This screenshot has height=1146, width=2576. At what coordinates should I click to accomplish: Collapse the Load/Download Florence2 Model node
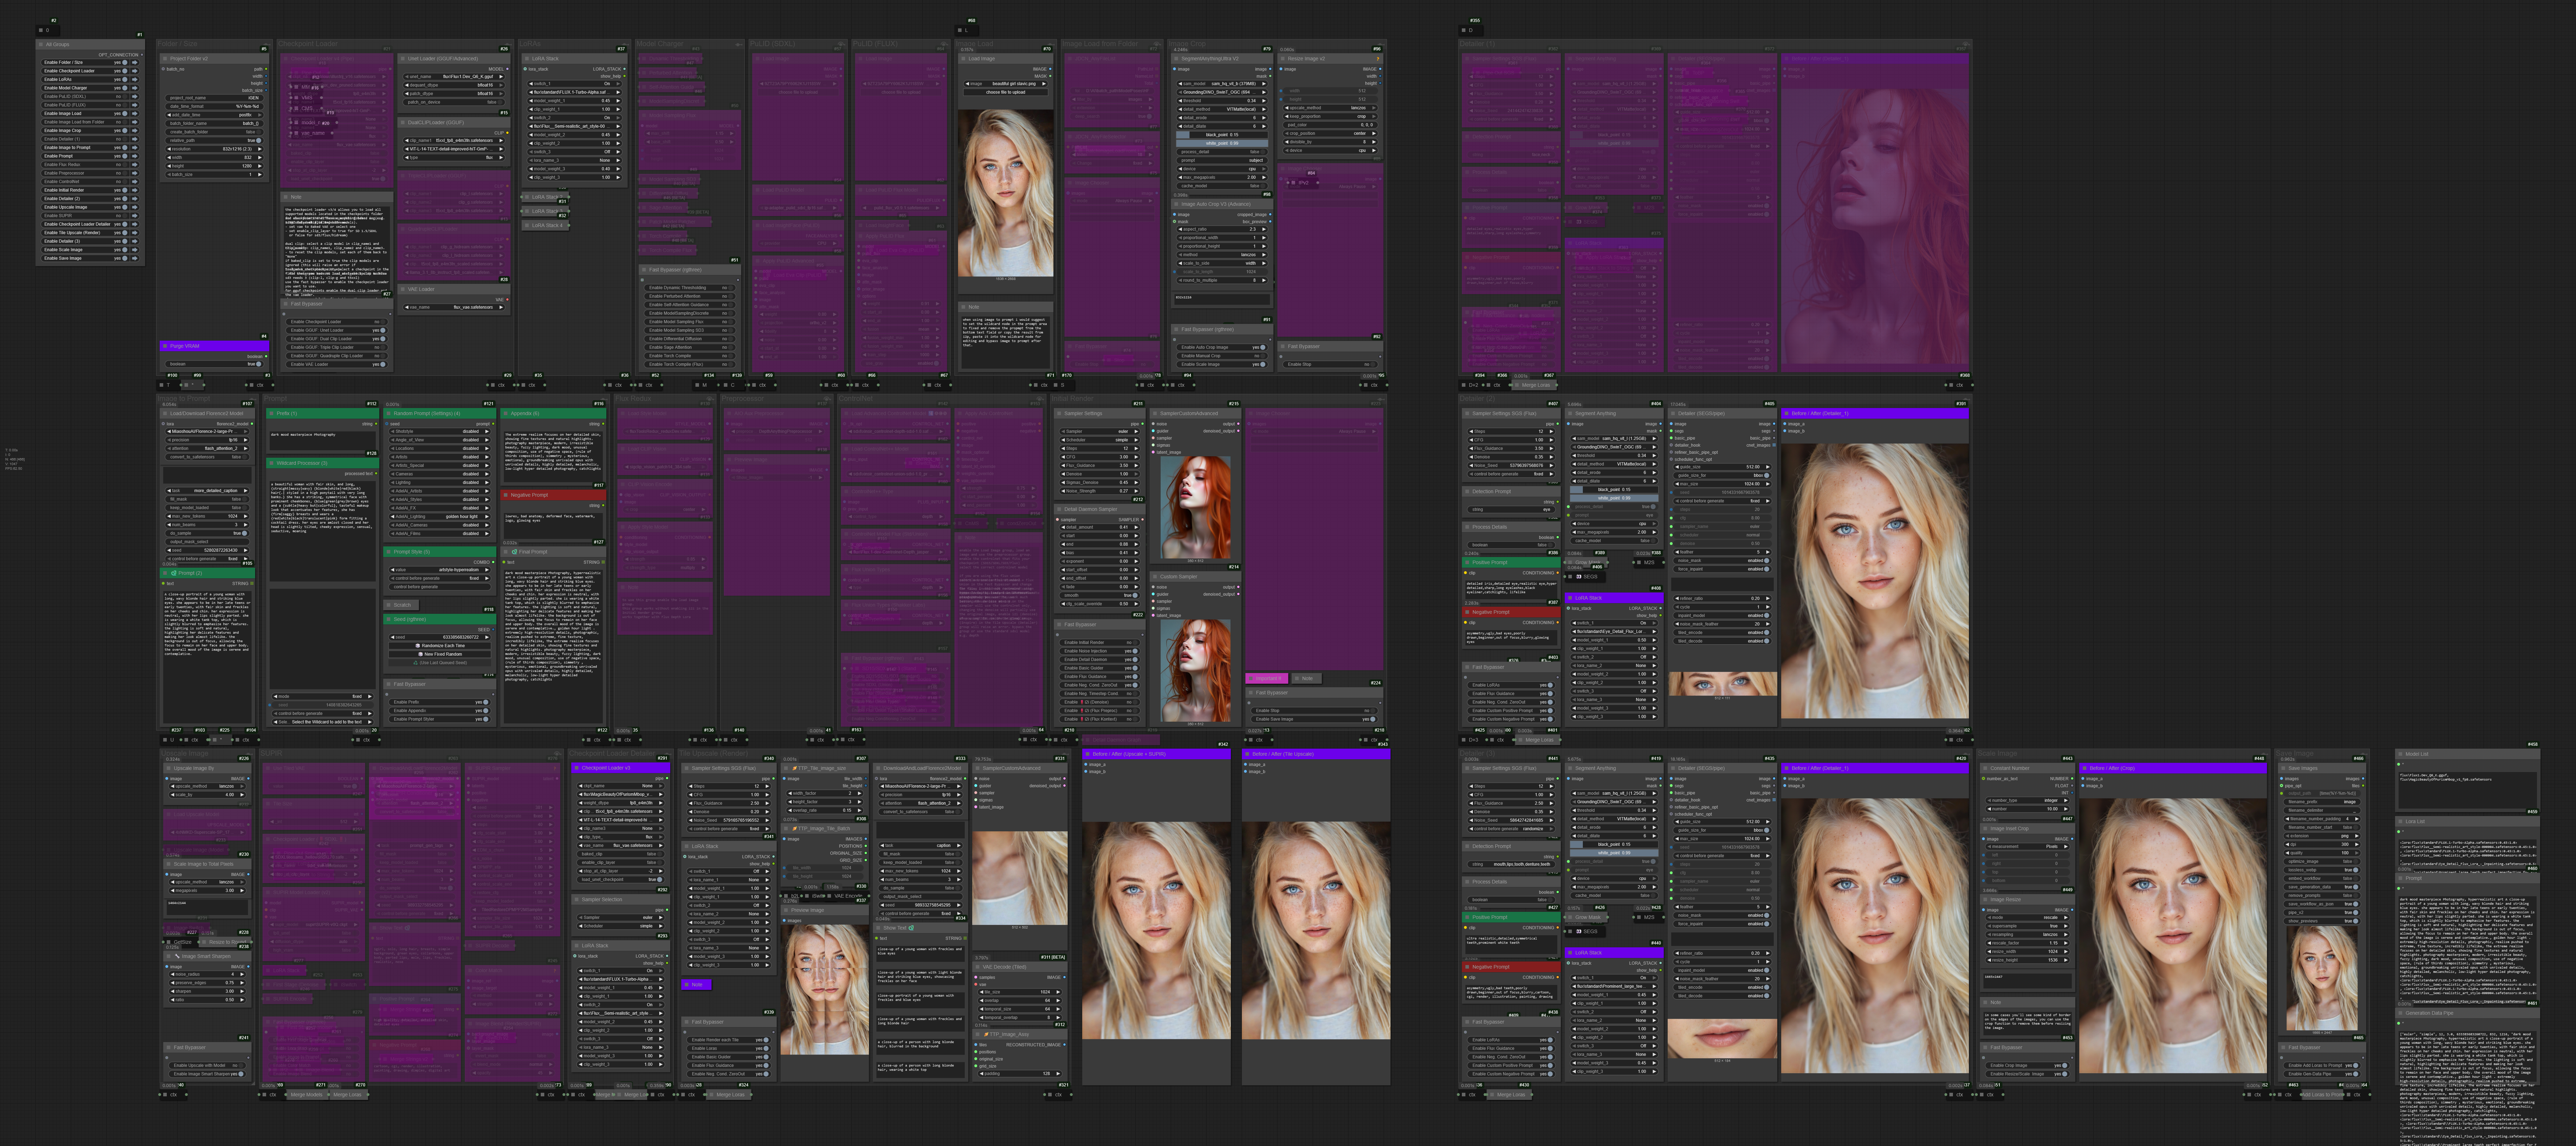[x=165, y=413]
